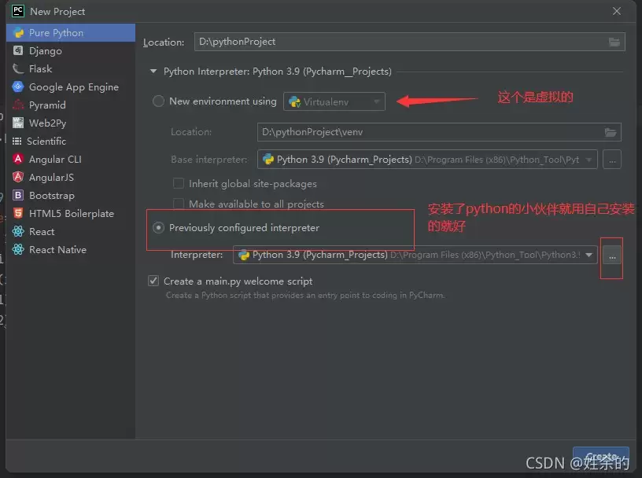Uncheck Create a main.py welcome script
Viewport: 642px width, 478px height.
click(x=153, y=281)
